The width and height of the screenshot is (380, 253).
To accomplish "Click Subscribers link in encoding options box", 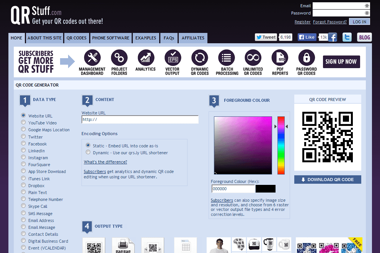I will point(95,171).
